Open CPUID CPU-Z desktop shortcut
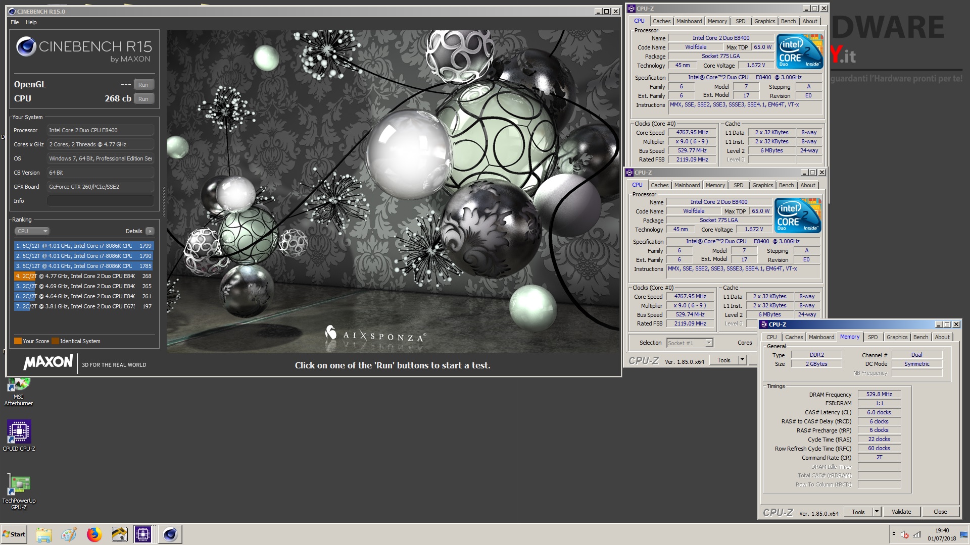This screenshot has width=970, height=545. (19, 435)
